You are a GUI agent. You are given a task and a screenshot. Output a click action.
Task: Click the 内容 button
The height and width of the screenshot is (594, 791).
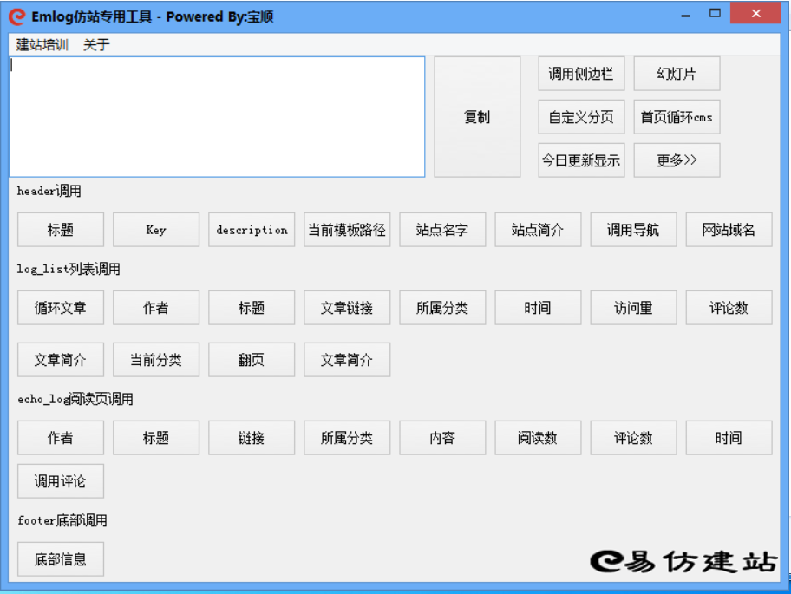[442, 438]
